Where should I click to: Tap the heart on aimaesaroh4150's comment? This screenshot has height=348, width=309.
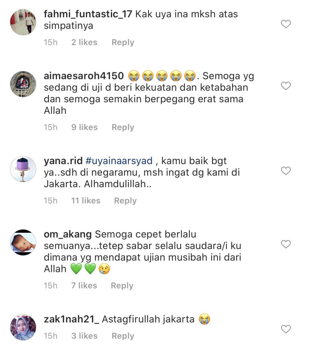point(286,86)
